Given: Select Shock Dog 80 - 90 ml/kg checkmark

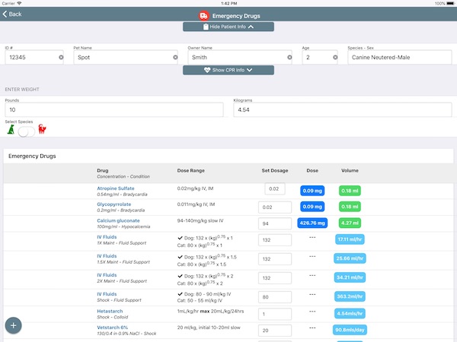Looking at the screenshot, I should 180,294.
